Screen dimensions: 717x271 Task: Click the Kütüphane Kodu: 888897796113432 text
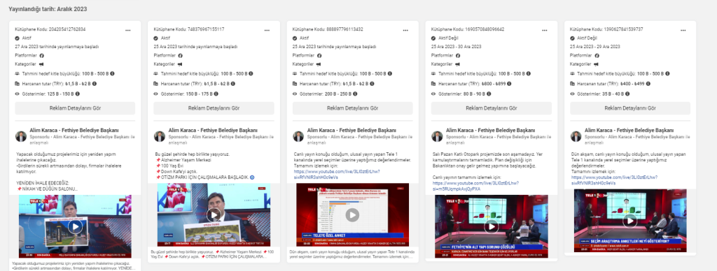point(328,29)
